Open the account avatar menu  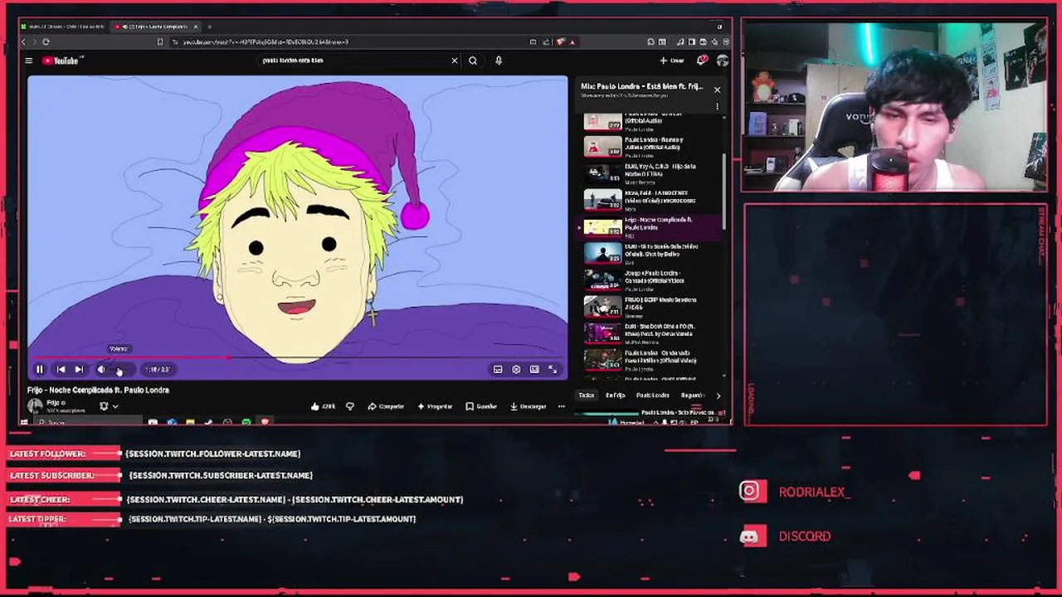723,61
